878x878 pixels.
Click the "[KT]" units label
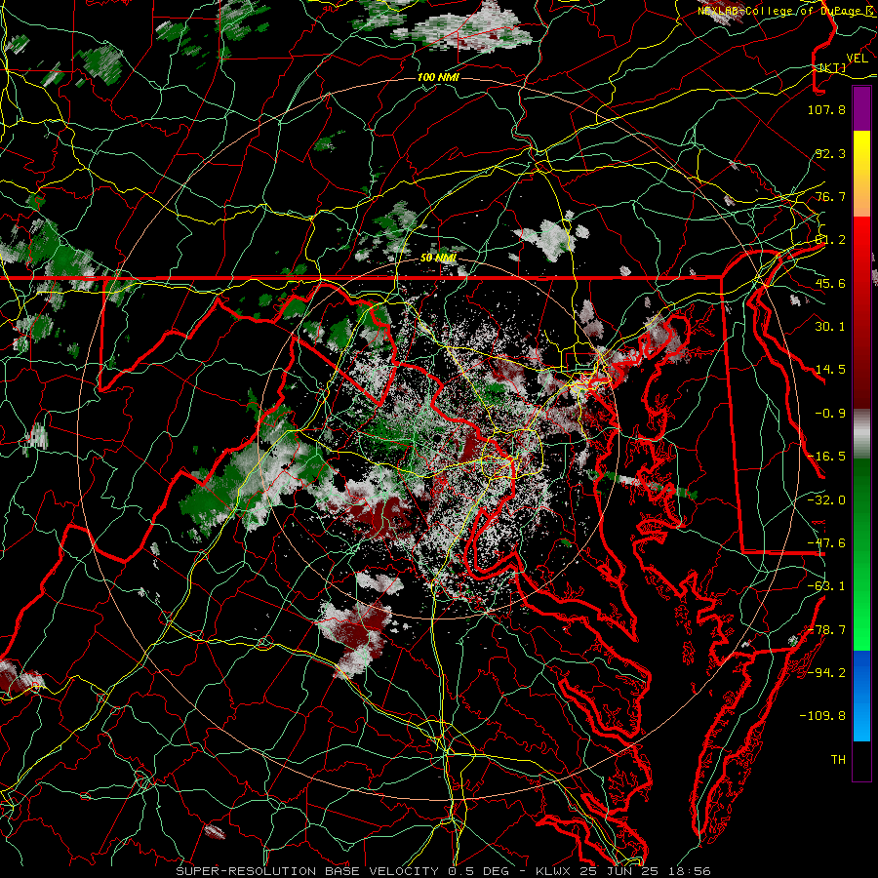point(832,67)
